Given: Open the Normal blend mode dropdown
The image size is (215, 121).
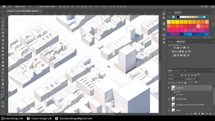Looking at the screenshot, I should (x=176, y=79).
